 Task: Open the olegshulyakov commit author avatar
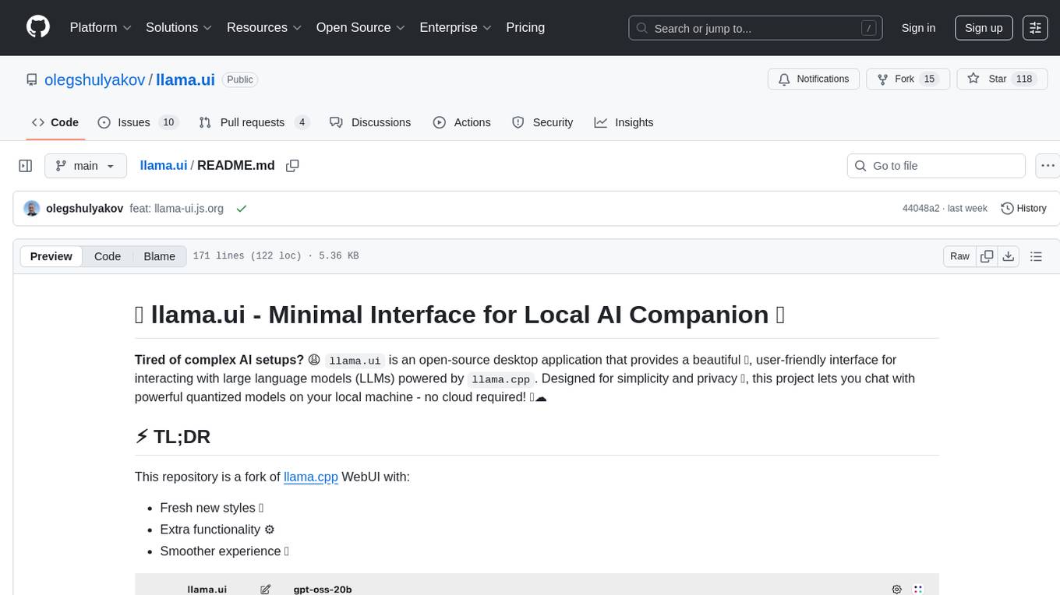tap(32, 209)
